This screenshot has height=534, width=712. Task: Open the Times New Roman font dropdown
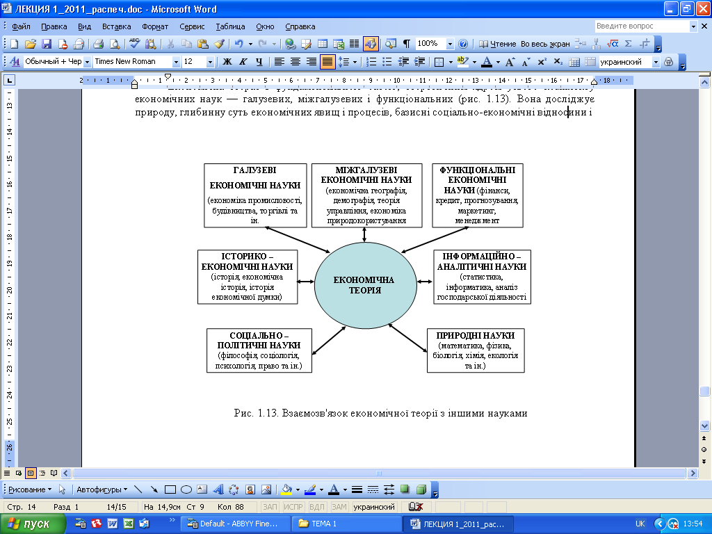(x=176, y=62)
